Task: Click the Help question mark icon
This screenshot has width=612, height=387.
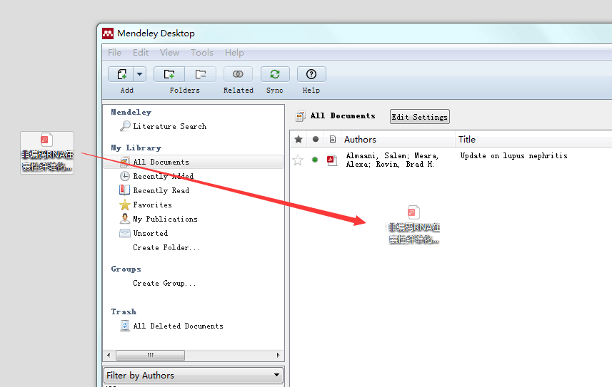Action: coord(311,74)
